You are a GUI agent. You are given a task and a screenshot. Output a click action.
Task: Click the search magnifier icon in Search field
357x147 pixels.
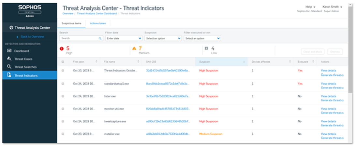[x=100, y=38]
